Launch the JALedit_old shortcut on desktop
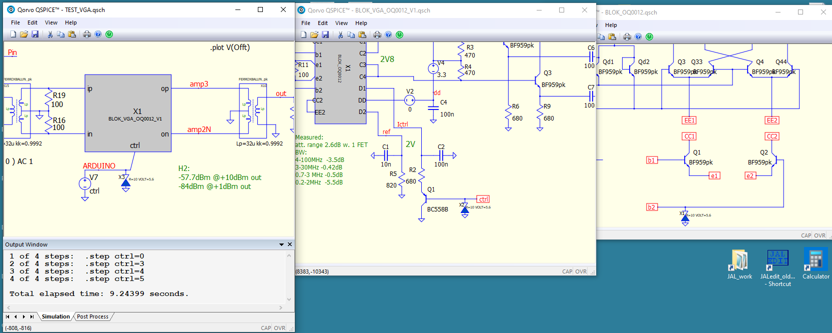 point(778,268)
